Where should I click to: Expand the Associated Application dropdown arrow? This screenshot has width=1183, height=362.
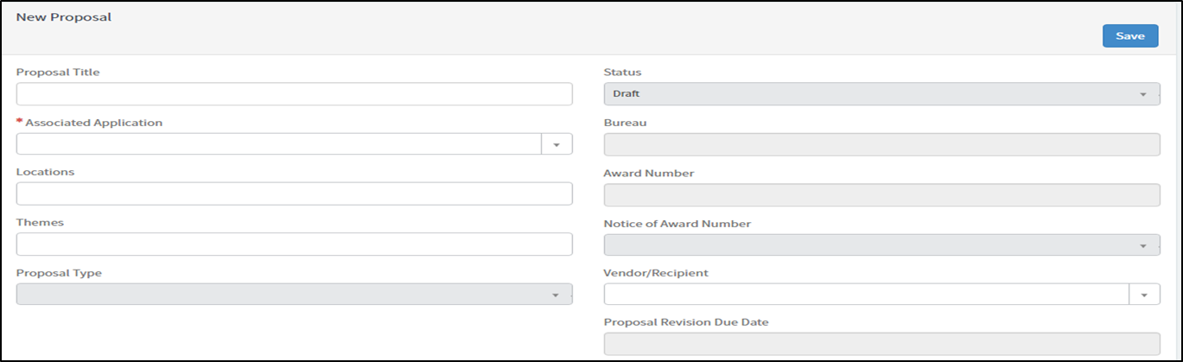point(557,144)
